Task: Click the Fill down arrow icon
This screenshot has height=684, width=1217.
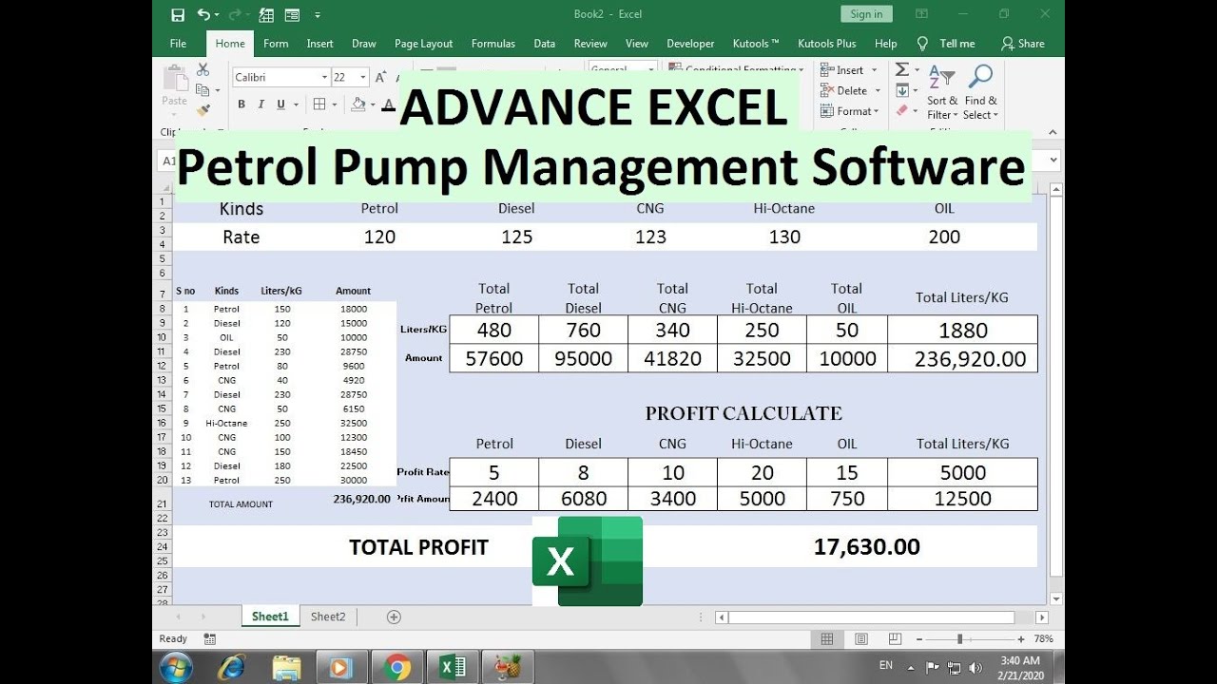Action: tap(901, 90)
